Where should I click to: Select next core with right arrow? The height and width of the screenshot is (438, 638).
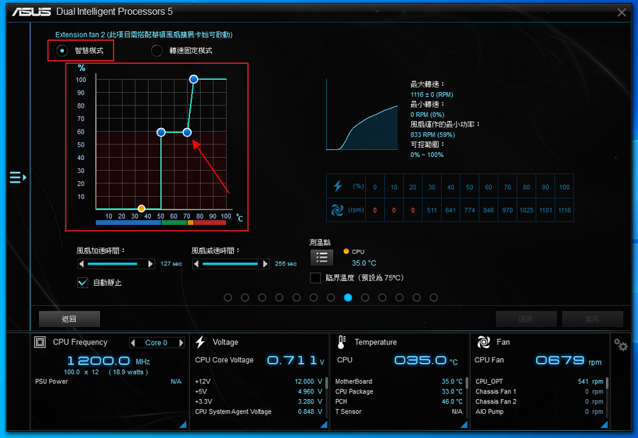click(x=181, y=342)
